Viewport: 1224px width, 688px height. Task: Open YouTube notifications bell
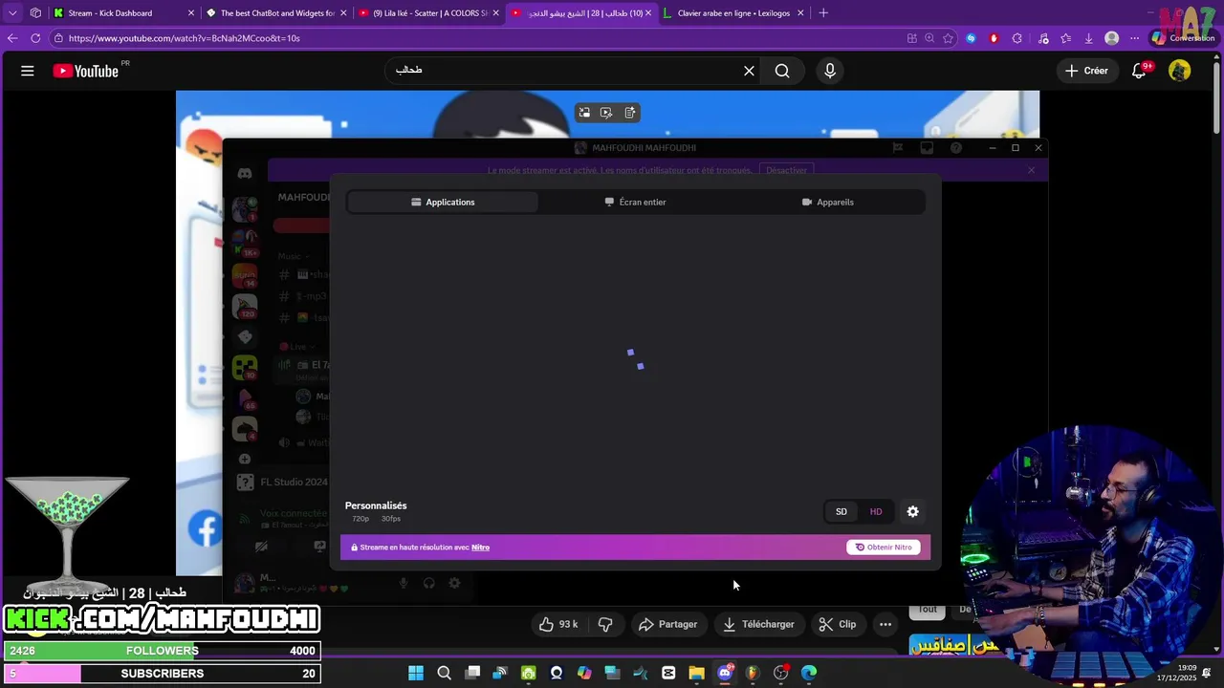[x=1139, y=71]
